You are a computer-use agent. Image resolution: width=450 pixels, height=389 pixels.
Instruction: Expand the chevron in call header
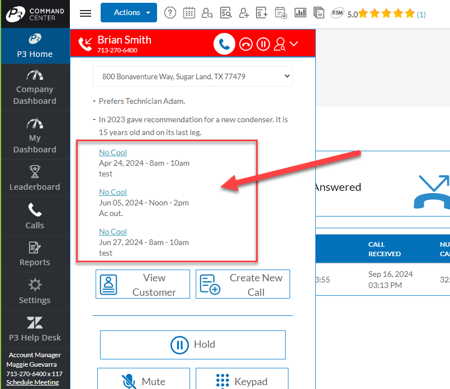click(294, 44)
